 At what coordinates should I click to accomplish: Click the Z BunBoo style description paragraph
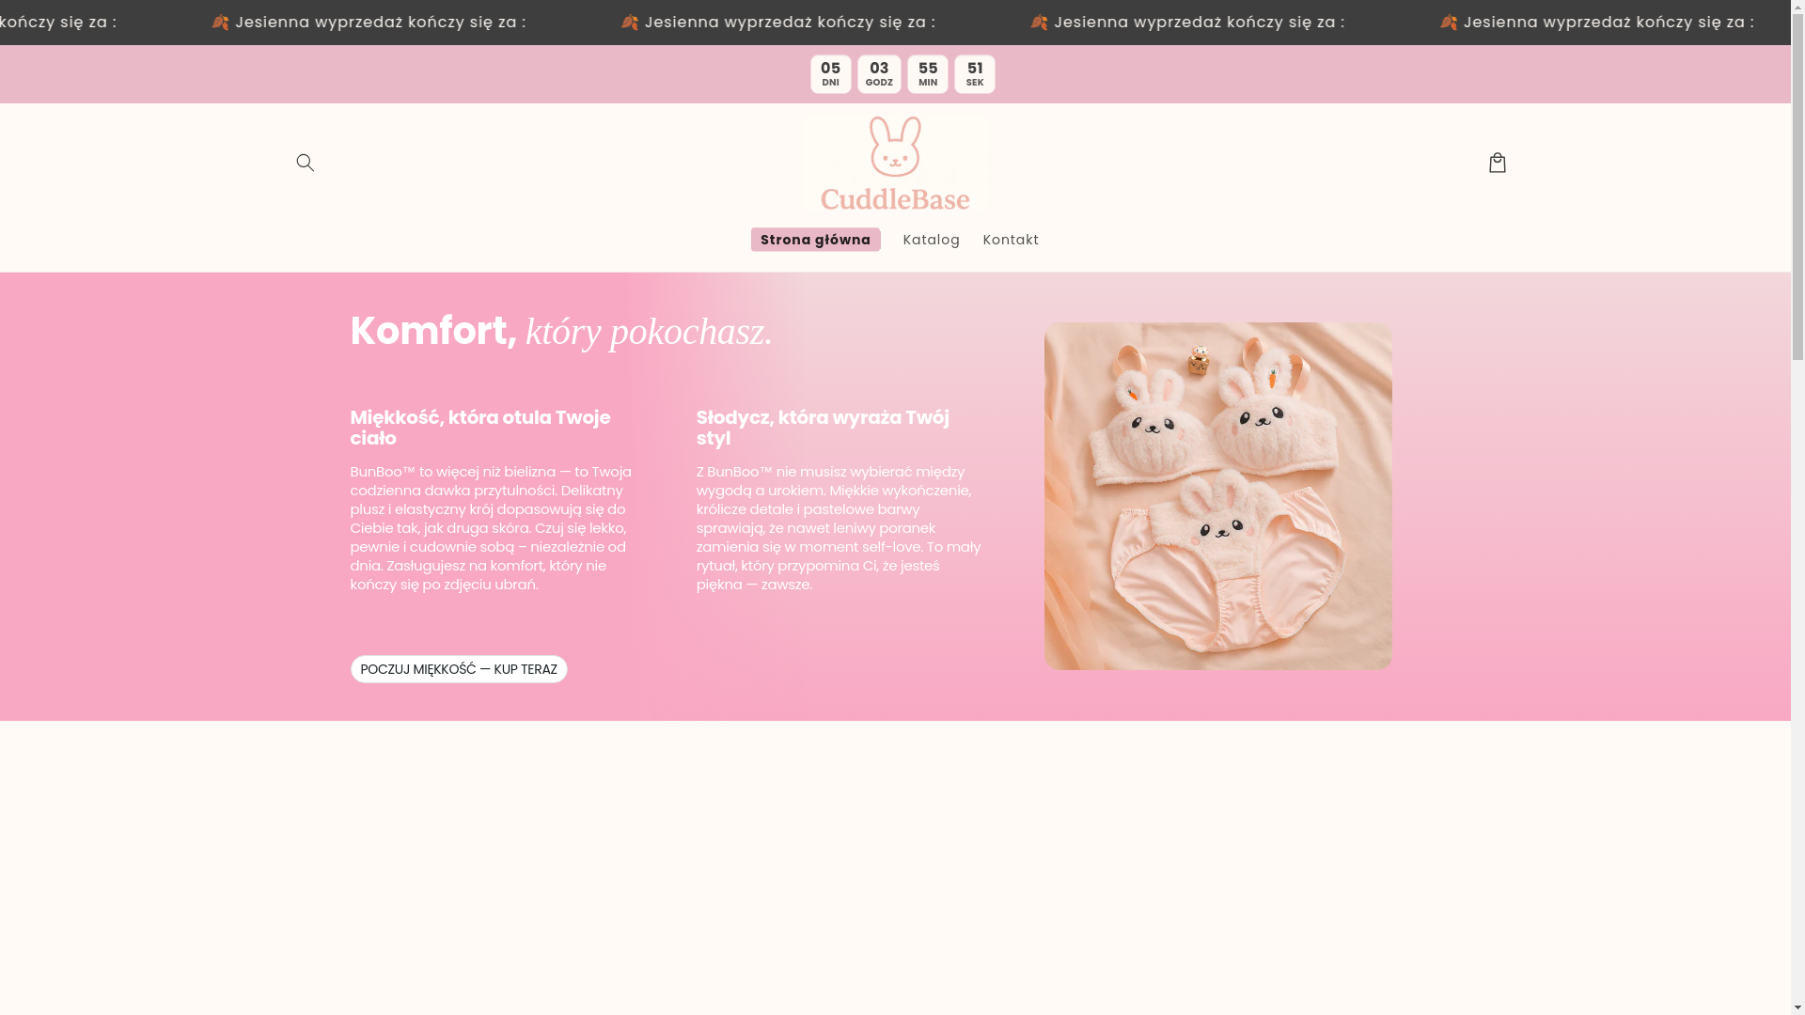(x=839, y=528)
